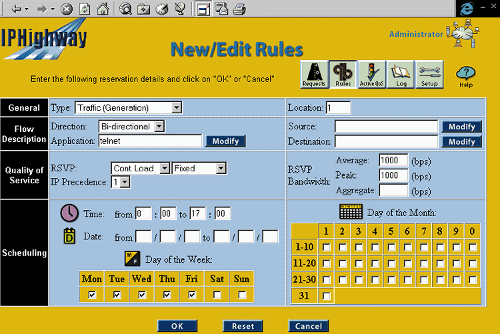Go to the Home page icon

[103, 9]
